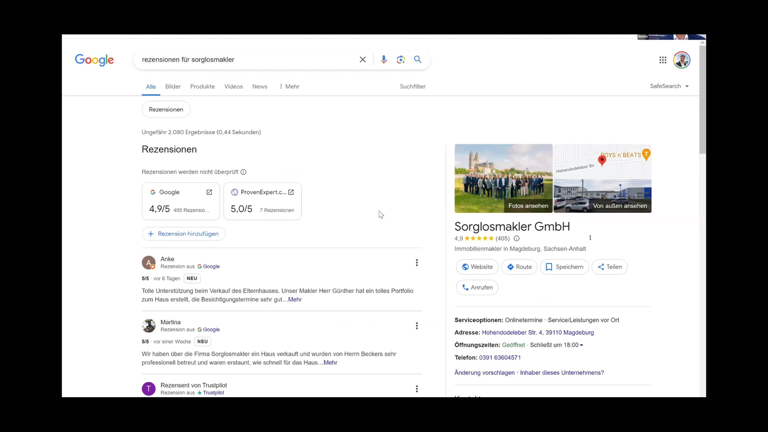Click the 'Sorglosmakler GmbH' title
768x432 pixels.
512,226
